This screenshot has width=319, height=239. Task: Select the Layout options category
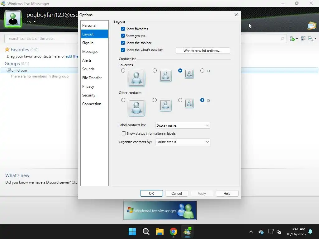94,34
